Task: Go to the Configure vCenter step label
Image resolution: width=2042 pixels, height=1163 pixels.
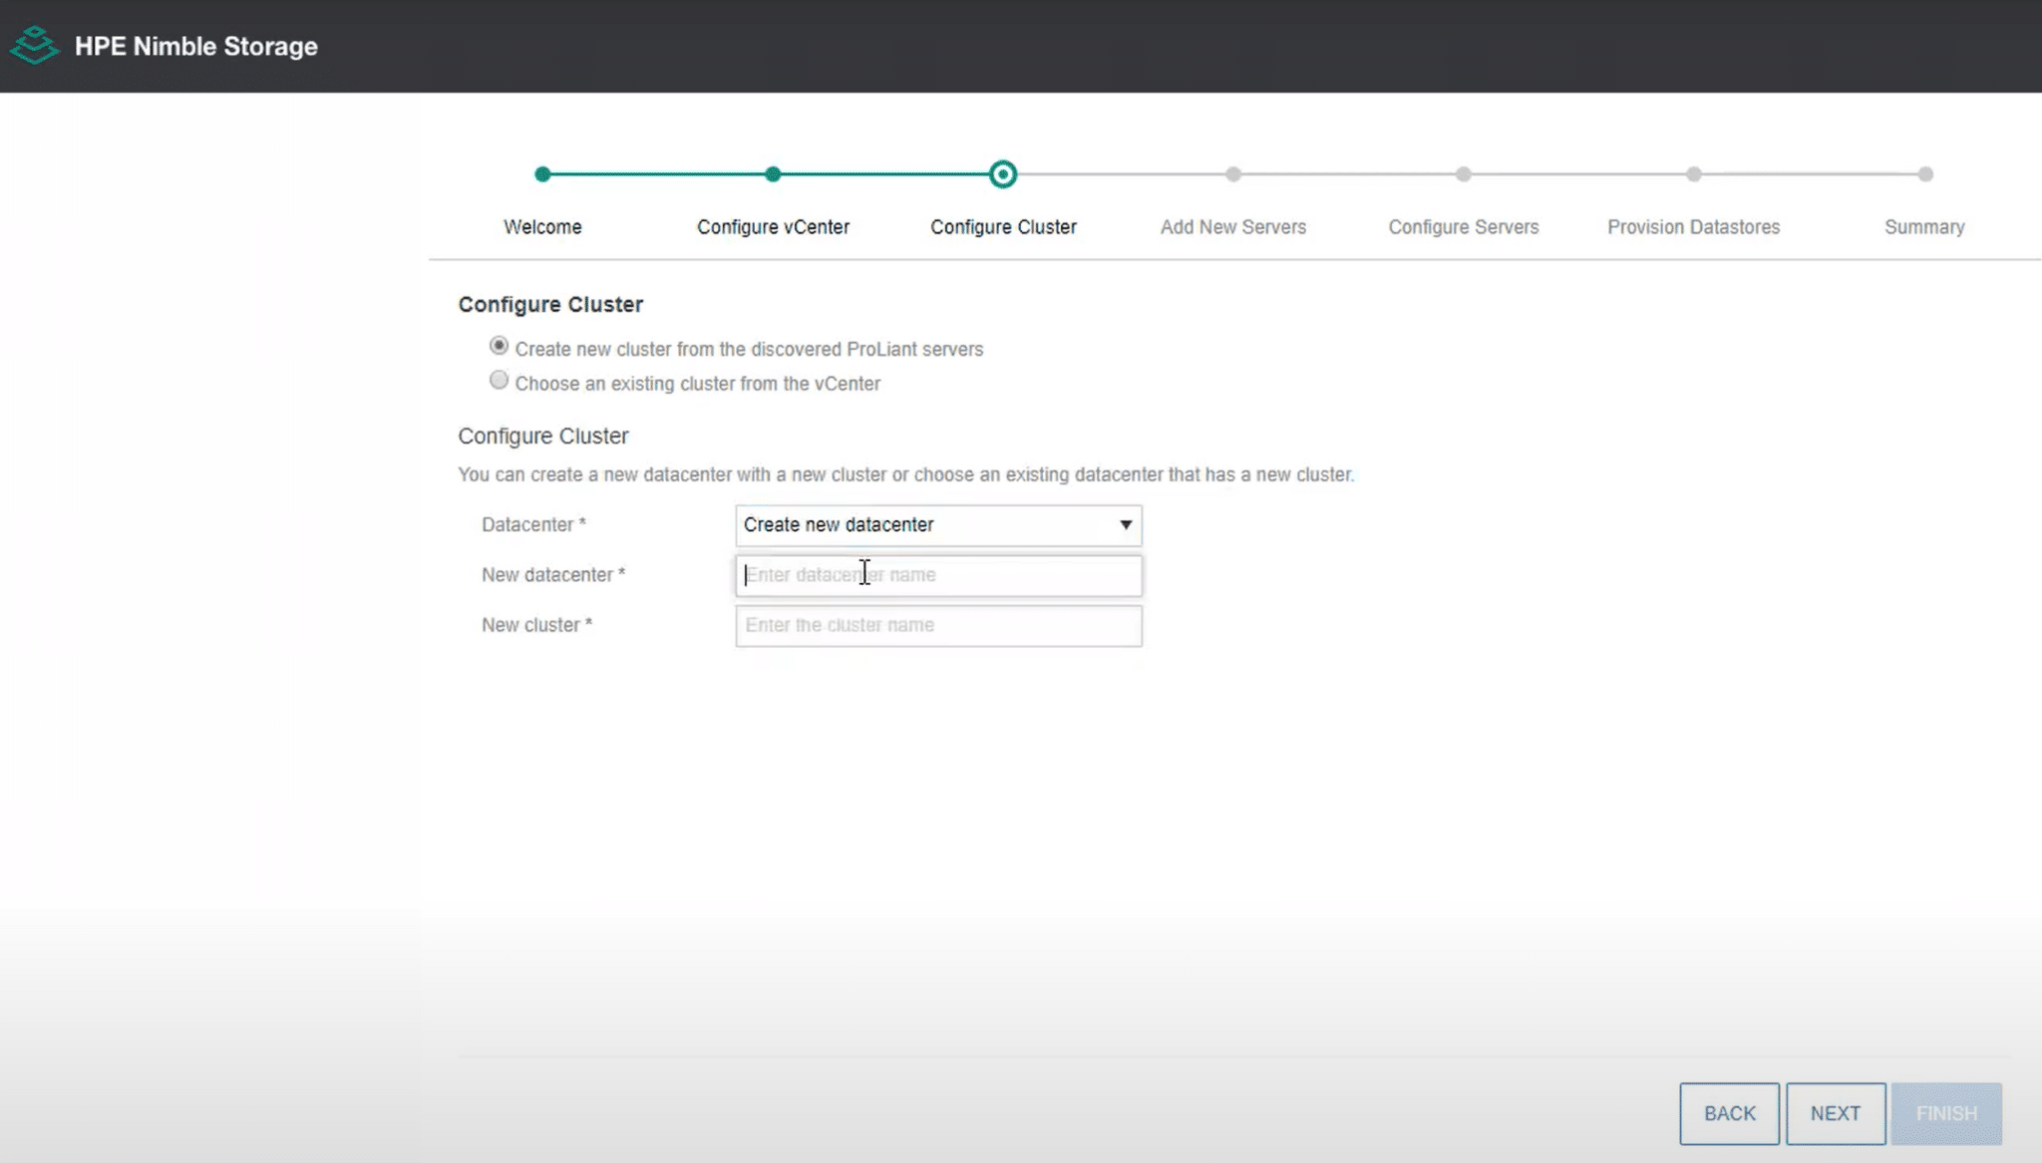Action: tap(773, 227)
